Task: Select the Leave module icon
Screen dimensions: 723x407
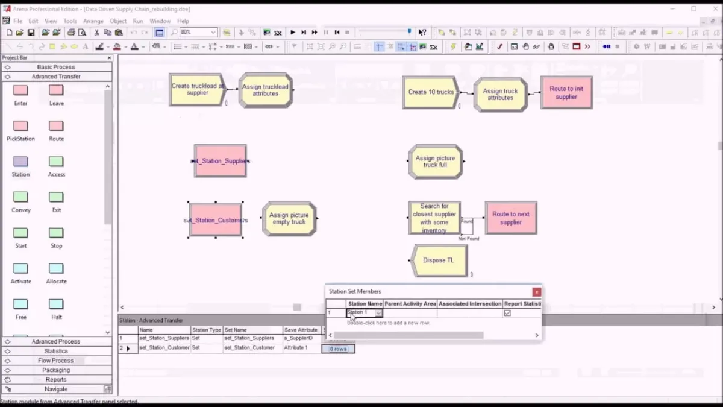Action: [x=56, y=90]
